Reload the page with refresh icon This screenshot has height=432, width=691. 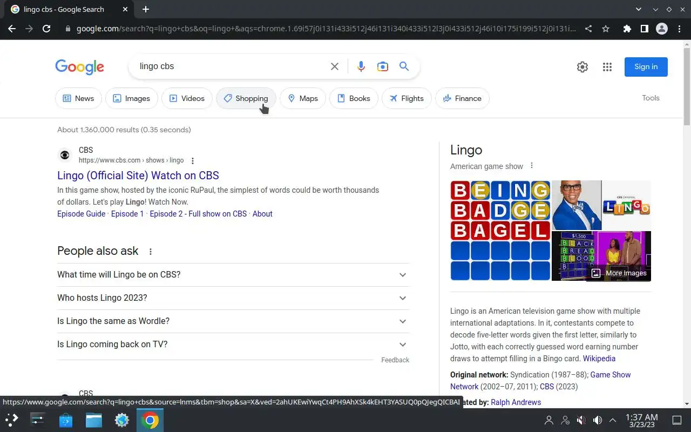pos(46,29)
